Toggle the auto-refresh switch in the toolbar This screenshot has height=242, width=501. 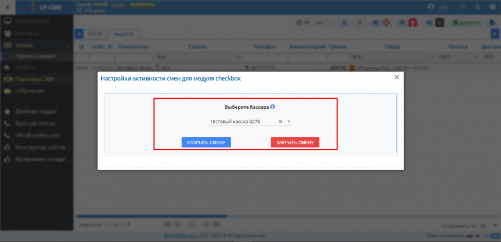click(330, 23)
